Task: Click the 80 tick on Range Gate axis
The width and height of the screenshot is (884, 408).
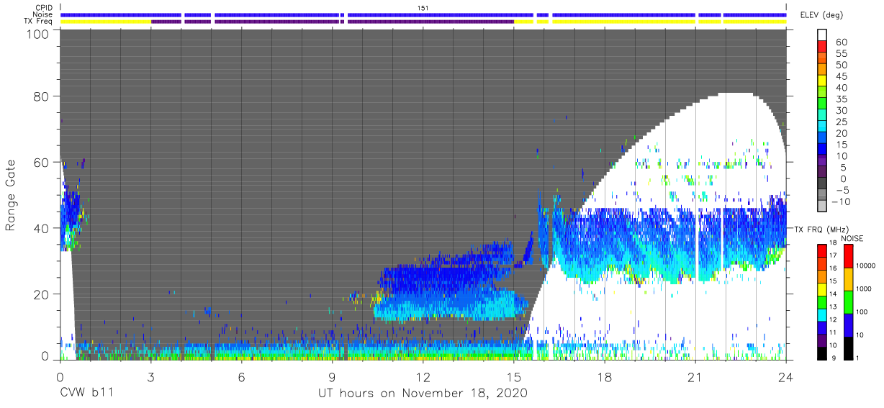Action: tap(43, 98)
